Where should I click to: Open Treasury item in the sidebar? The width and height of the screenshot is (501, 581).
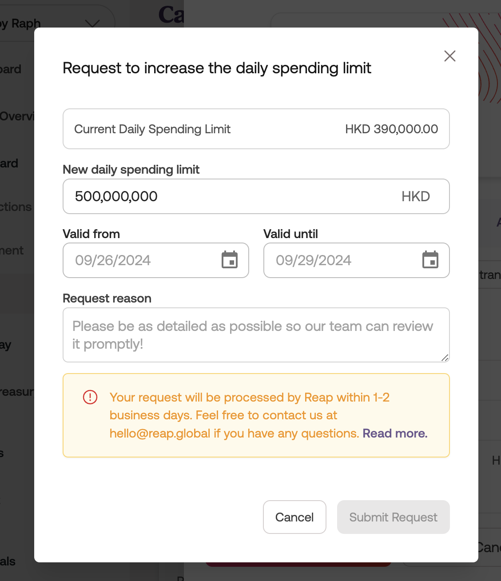click(x=17, y=392)
